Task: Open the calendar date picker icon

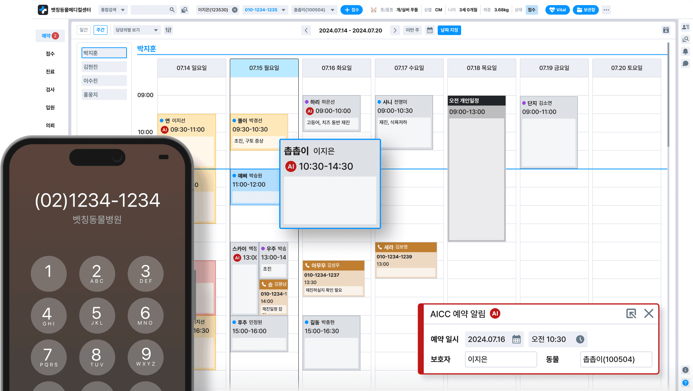Action: (430, 30)
